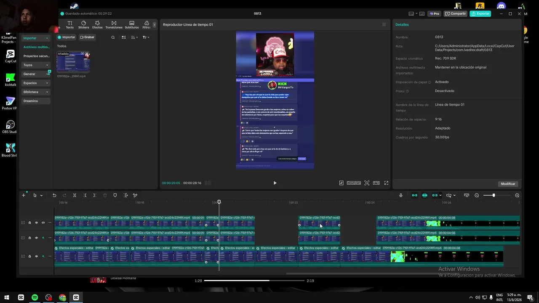539x303 pixels.
Task: Toggle clip linkage button
Action: [435, 195]
